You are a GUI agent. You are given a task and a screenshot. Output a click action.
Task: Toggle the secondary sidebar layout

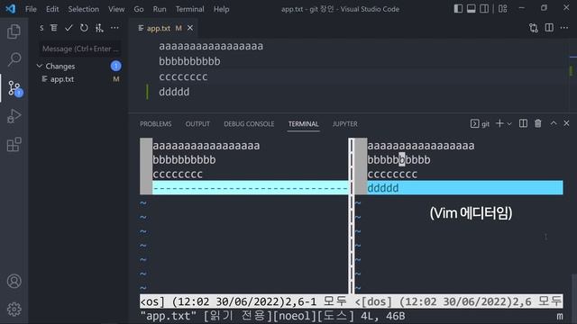[x=484, y=8]
